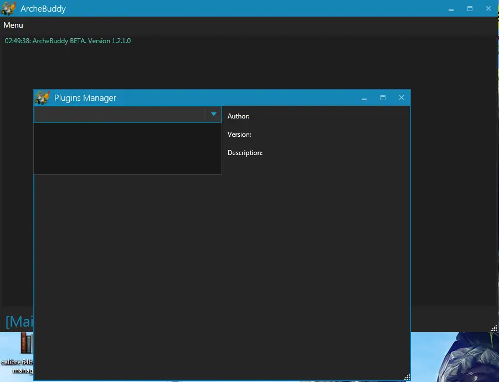Close the Plugins Manager window

[402, 97]
